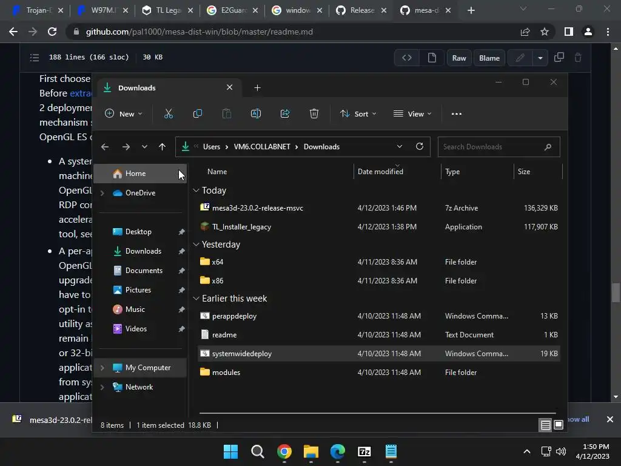Switch to E2Guardian Google tab
The width and height of the screenshot is (621, 466).
232,10
